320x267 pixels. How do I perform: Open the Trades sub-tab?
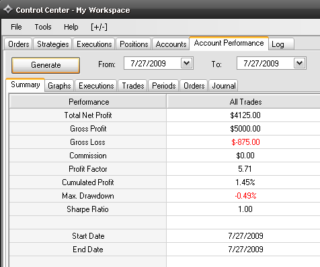[133, 86]
